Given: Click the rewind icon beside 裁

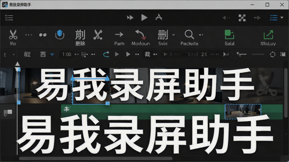Looking at the screenshot, I should coord(155,54).
